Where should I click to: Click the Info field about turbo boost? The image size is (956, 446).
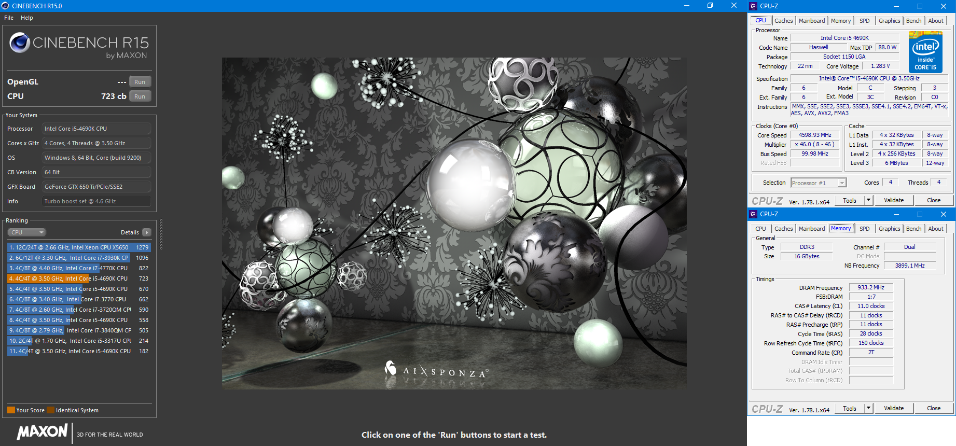tap(96, 201)
